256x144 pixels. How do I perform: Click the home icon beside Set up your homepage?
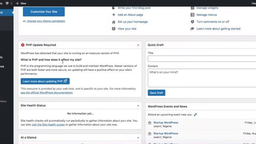[x=114, y=22]
